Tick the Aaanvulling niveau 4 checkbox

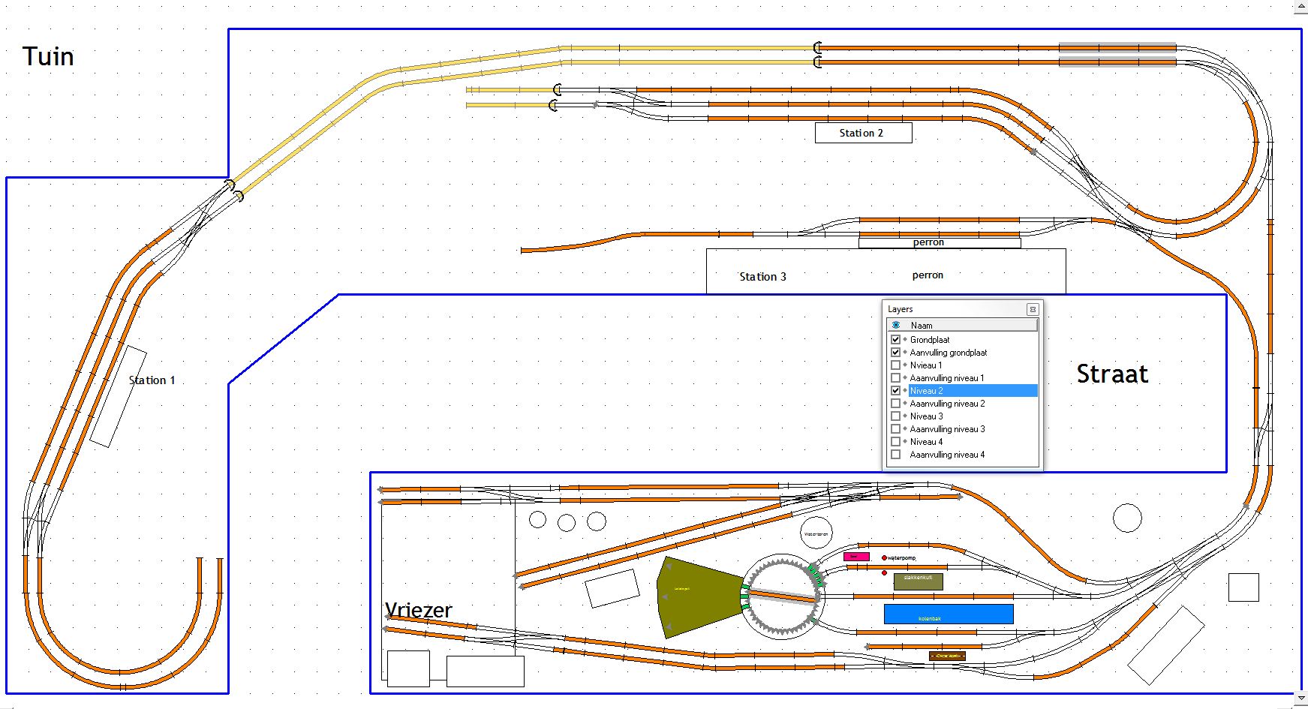(x=895, y=454)
